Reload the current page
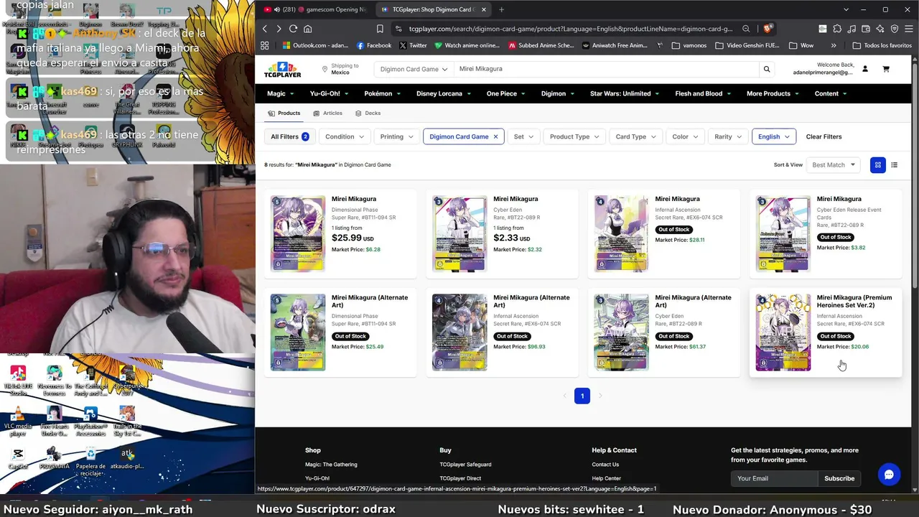This screenshot has width=919, height=517. (293, 29)
